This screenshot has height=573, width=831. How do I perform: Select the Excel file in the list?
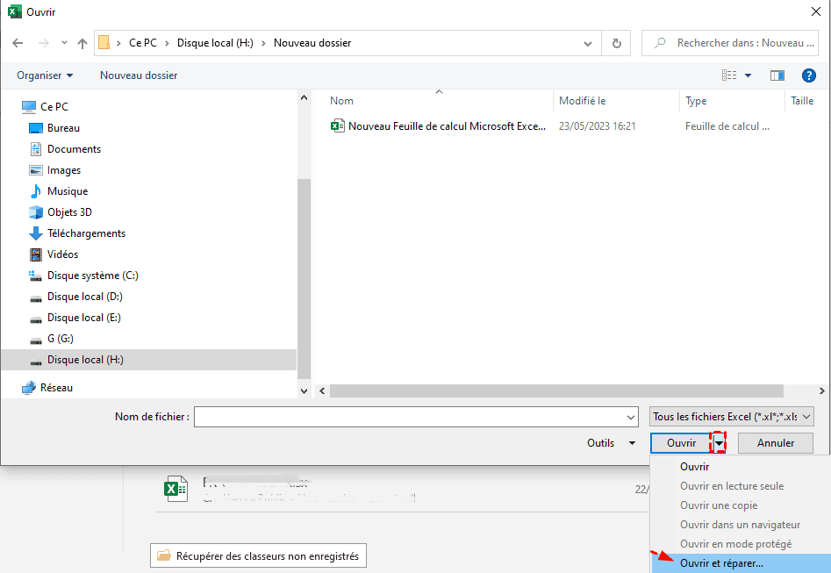[x=446, y=126]
